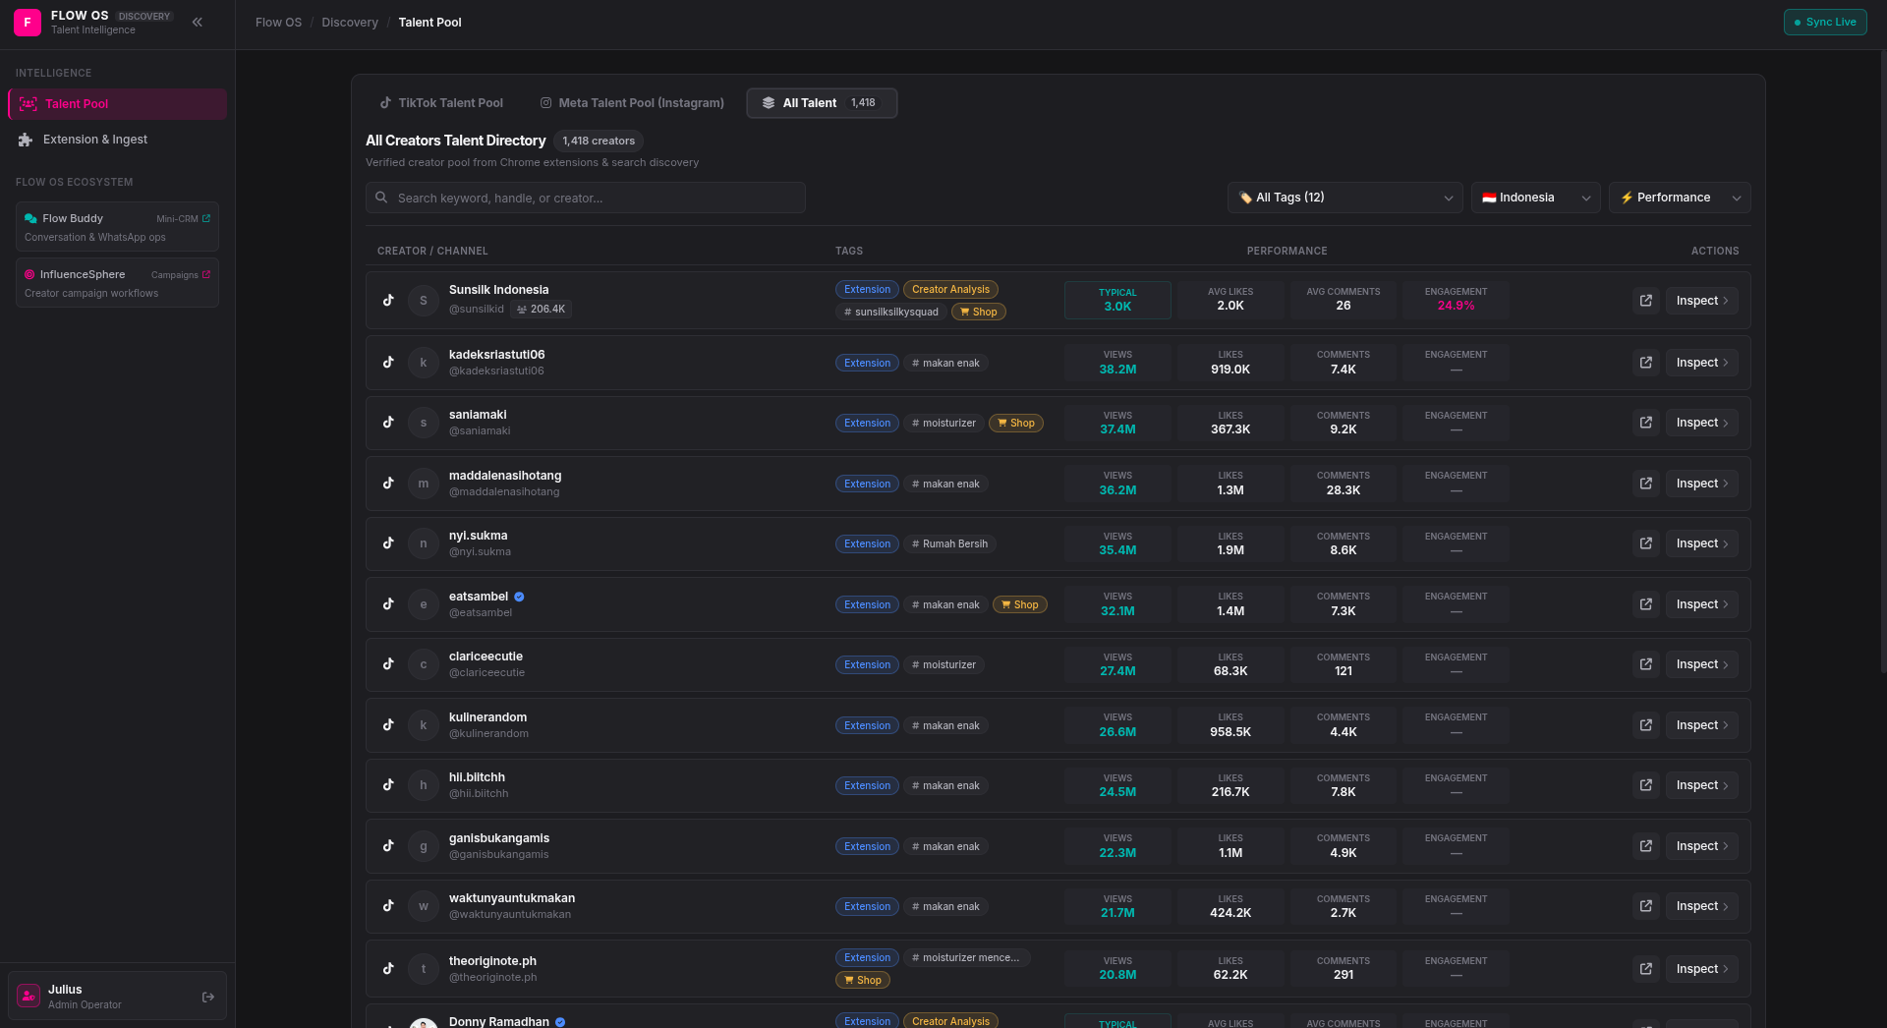The height and width of the screenshot is (1028, 1887).
Task: Click Flow OS in the breadcrumb
Action: click(x=278, y=22)
